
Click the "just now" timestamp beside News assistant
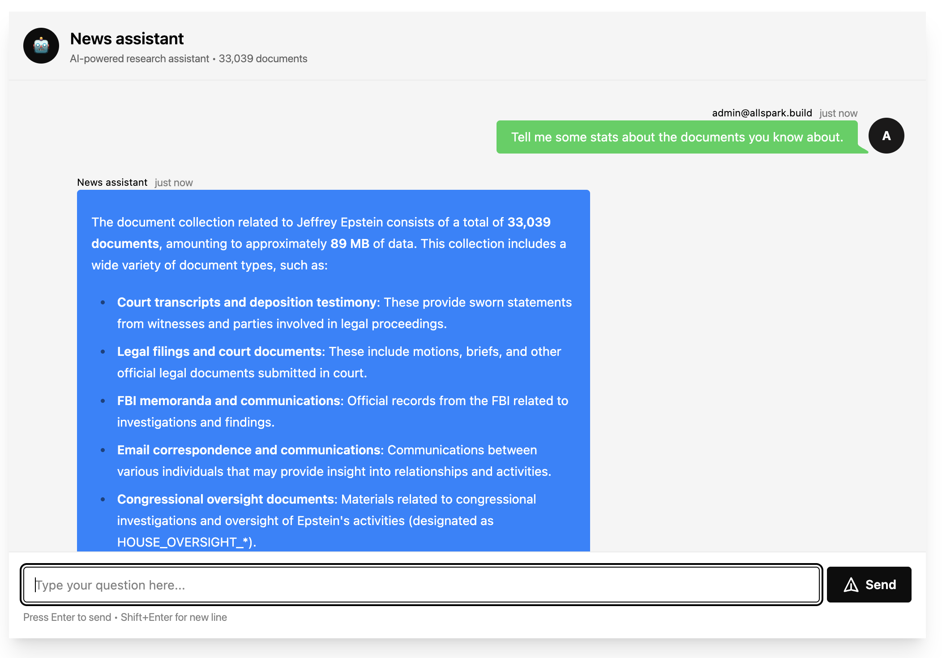tap(173, 182)
